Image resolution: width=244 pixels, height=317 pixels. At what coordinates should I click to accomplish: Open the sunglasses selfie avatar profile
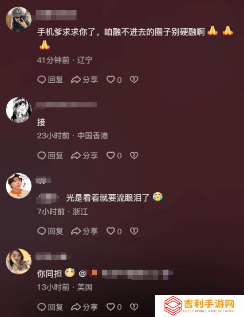19,19
